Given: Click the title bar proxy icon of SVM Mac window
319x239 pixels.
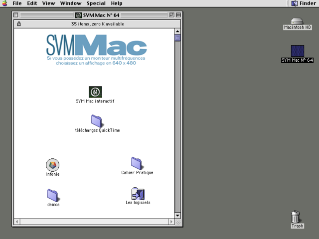Looking at the screenshot, I should point(78,15).
